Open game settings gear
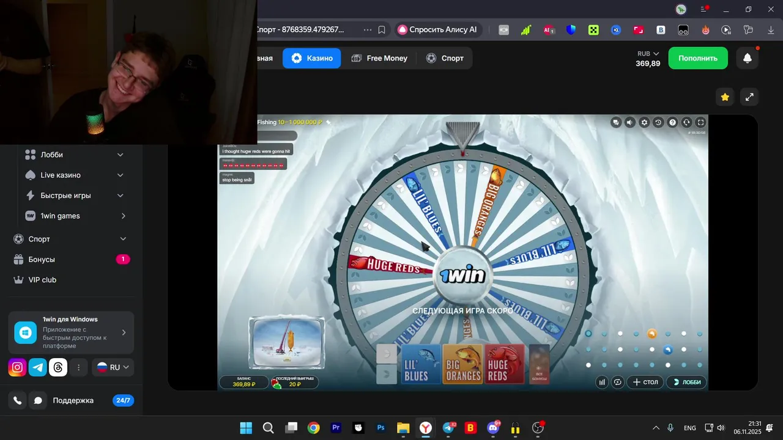 pos(644,122)
